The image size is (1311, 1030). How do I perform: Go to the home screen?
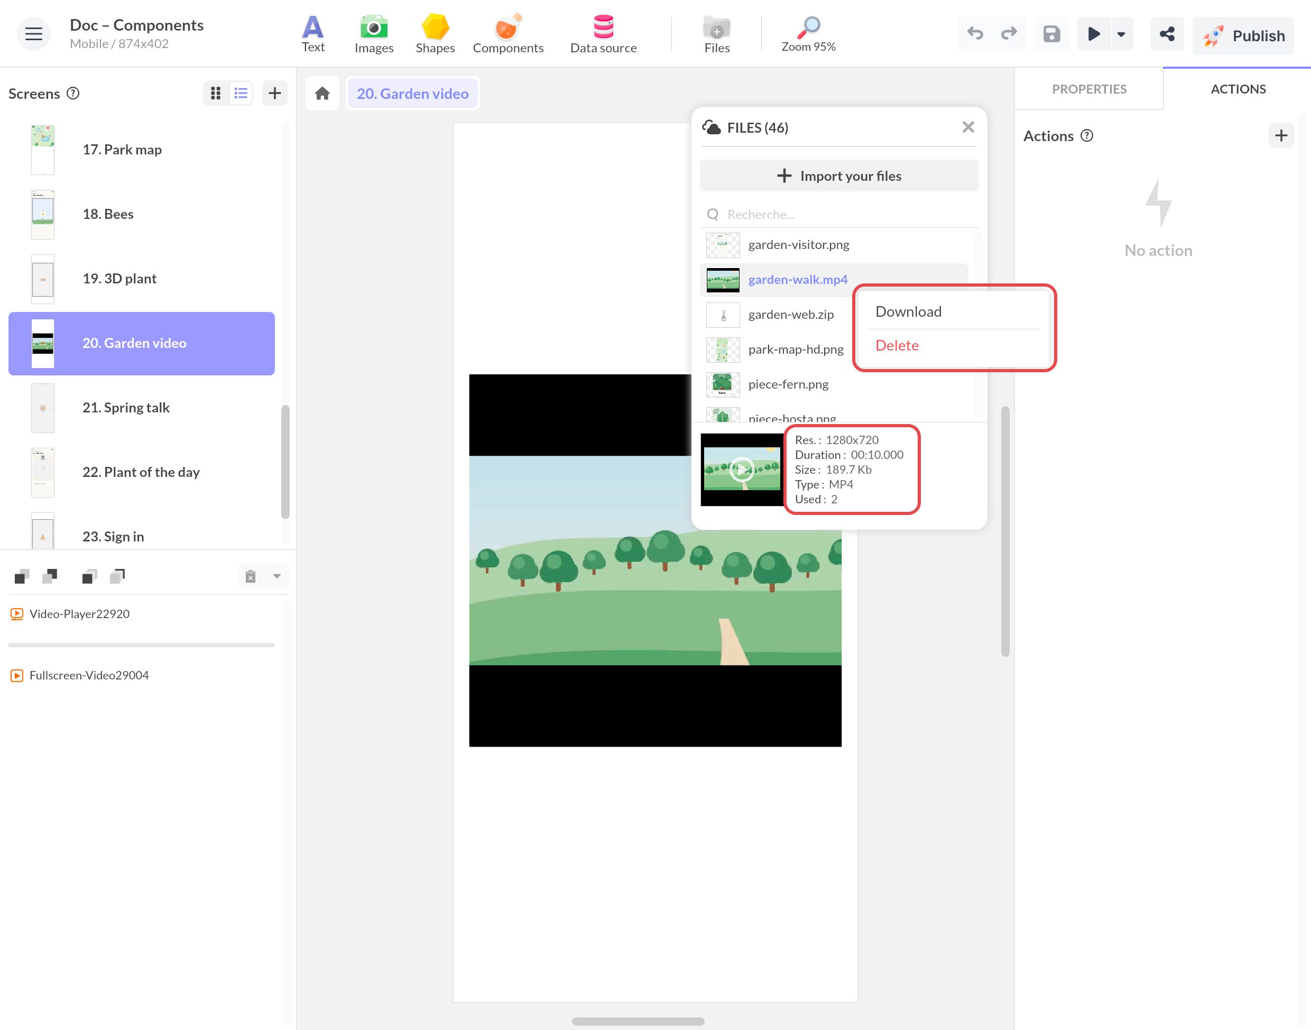pos(322,94)
